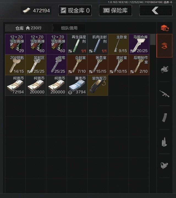Select the 赛季币 stack of 3794
The width and height of the screenshot is (176, 198).
[77, 85]
